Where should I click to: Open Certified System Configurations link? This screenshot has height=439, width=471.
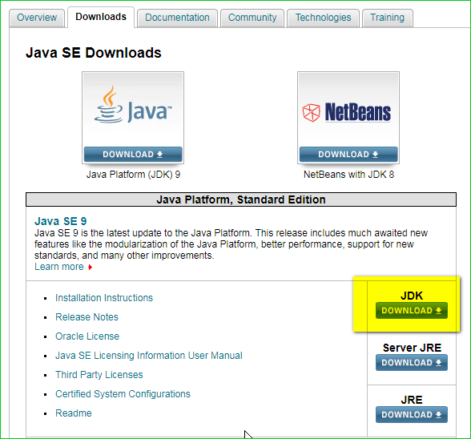tap(123, 394)
